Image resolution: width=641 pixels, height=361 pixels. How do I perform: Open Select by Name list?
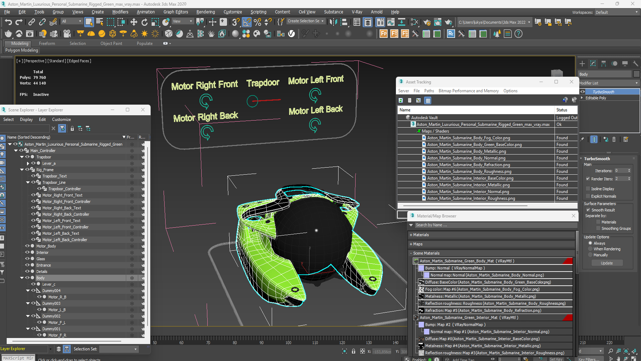(x=99, y=22)
